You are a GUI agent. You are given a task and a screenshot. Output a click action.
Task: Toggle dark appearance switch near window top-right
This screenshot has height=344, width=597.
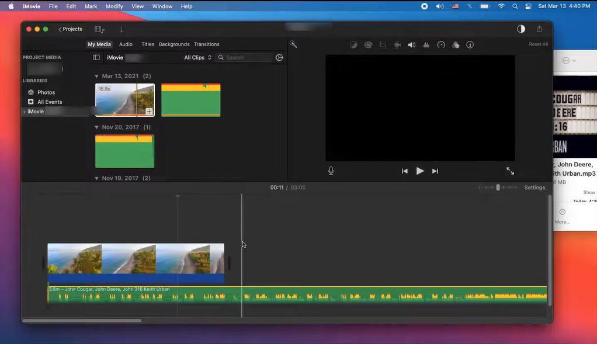(x=520, y=28)
